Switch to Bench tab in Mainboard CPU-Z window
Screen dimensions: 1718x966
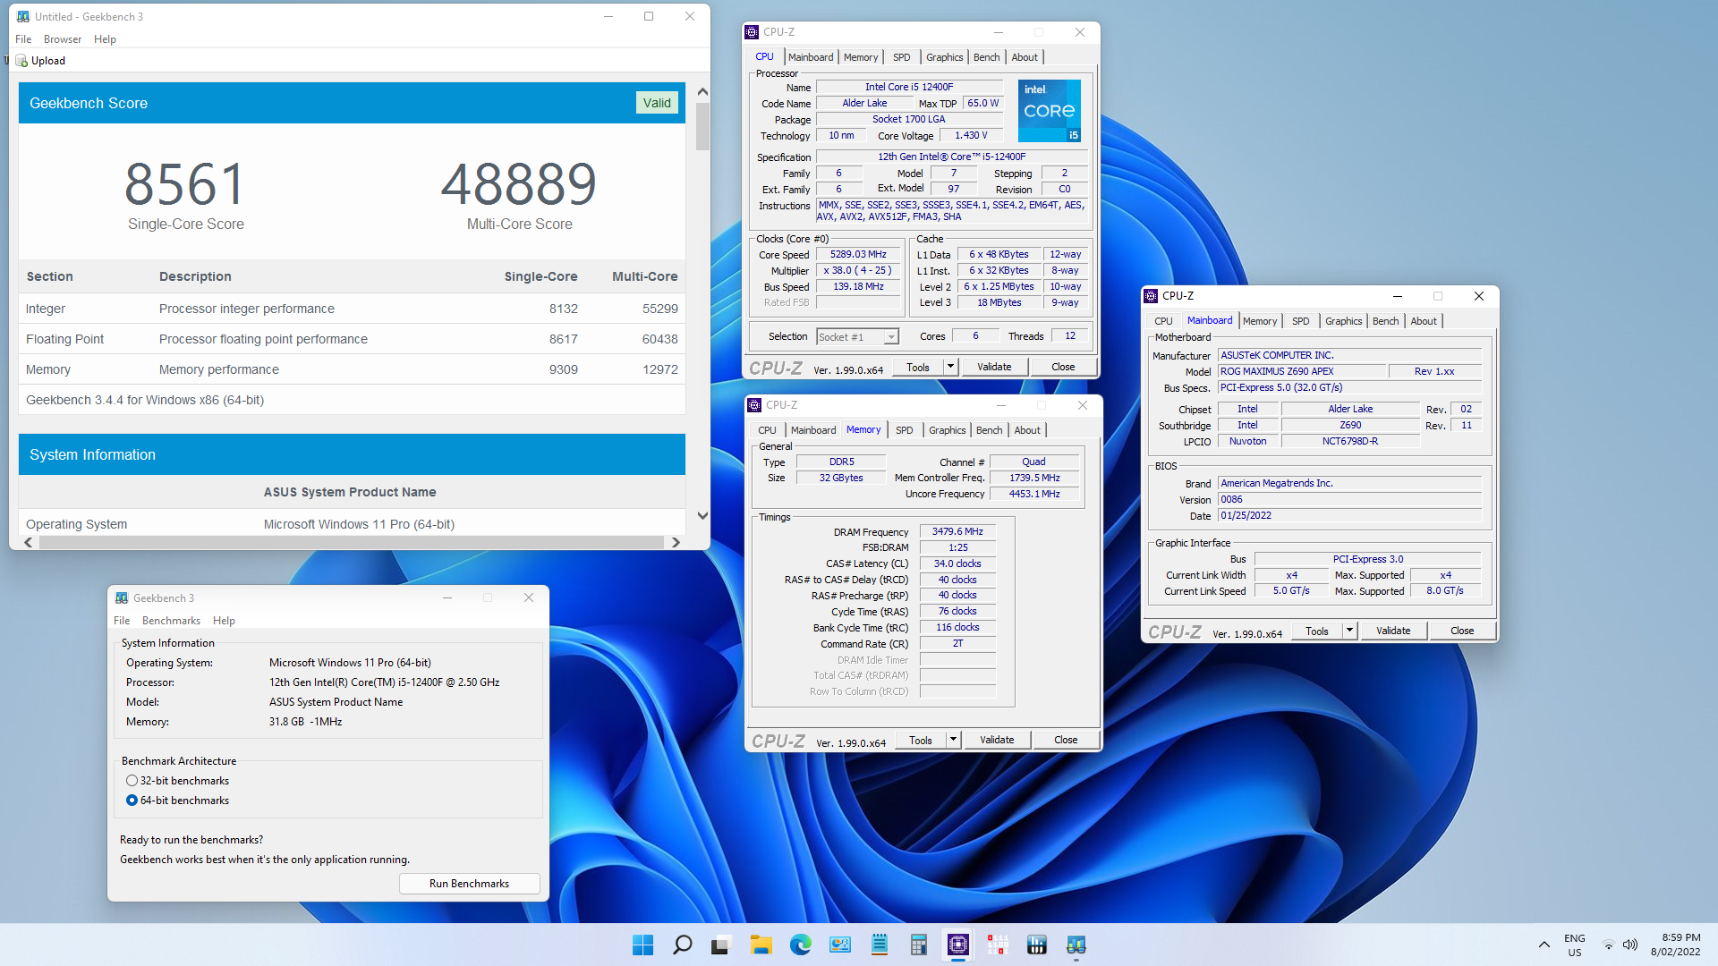[x=1385, y=321]
